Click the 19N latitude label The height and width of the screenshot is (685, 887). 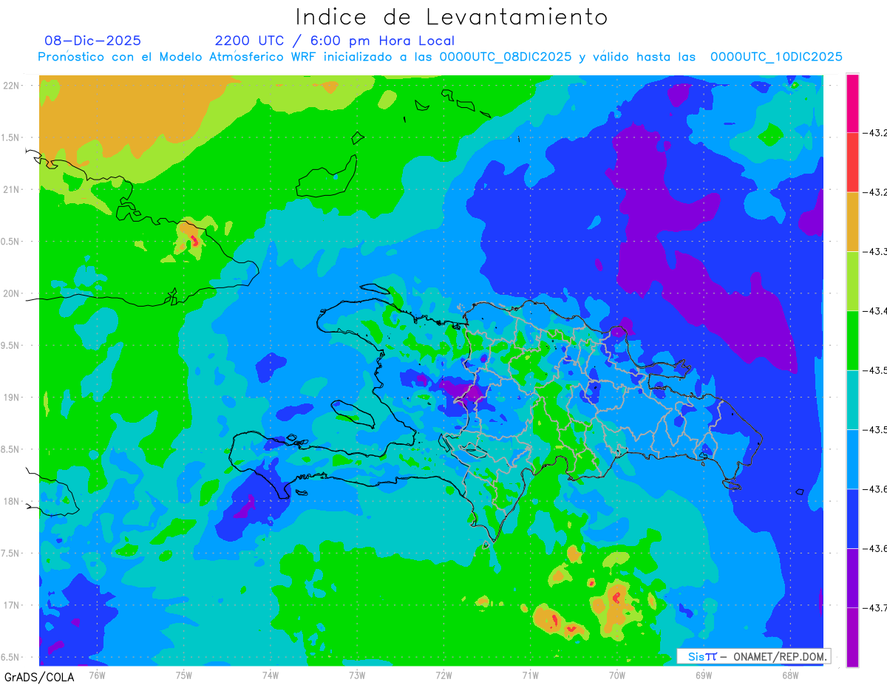click(x=11, y=398)
